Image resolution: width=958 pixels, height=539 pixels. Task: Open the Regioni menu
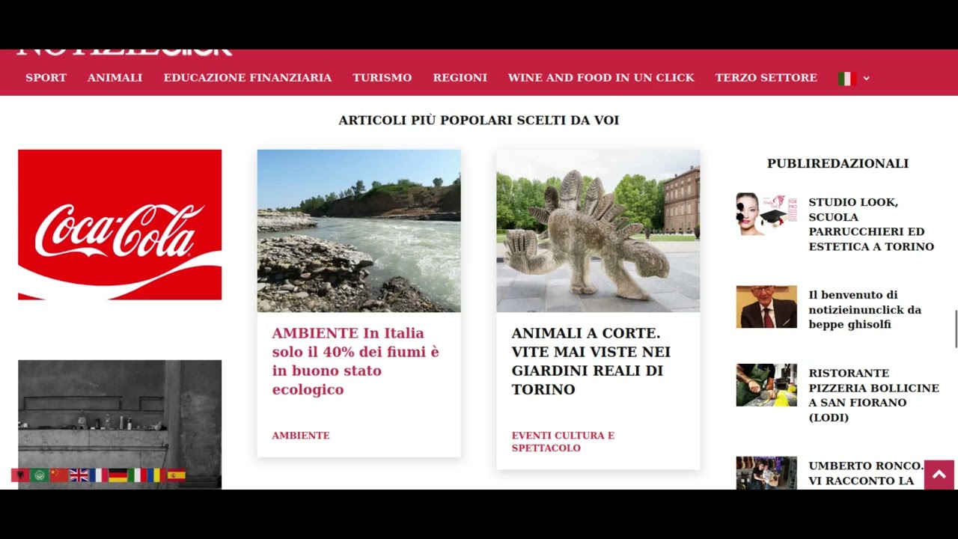coord(460,78)
